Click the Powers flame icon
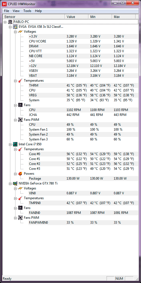 click(x=20, y=173)
